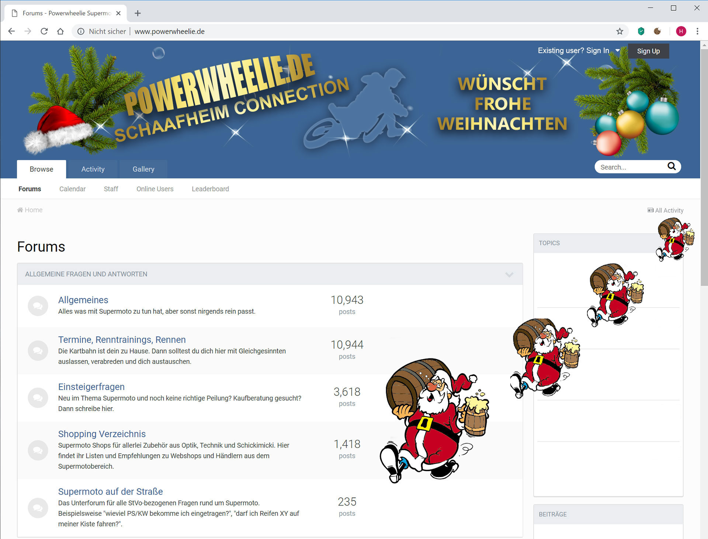Open a new browser tab

coord(138,13)
